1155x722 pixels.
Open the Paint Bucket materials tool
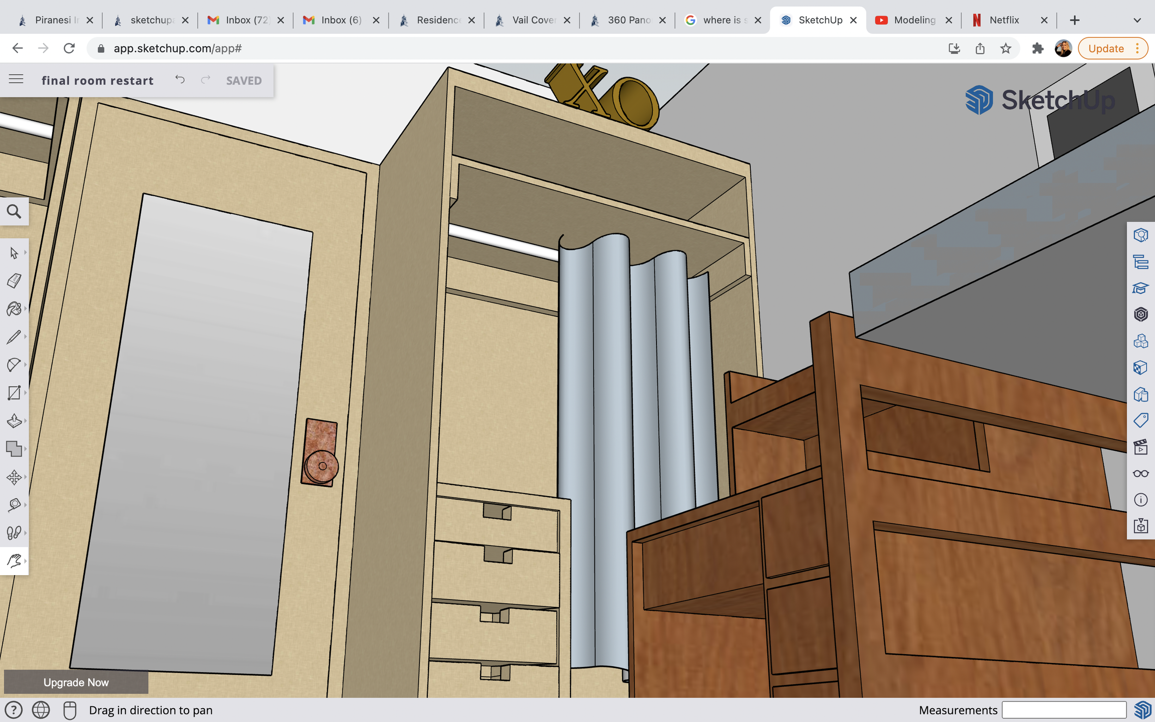click(14, 309)
